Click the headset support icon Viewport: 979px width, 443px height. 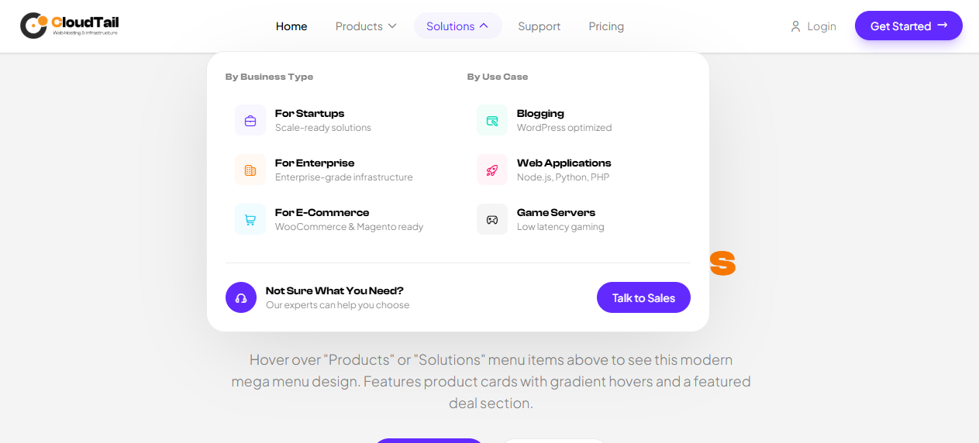241,297
